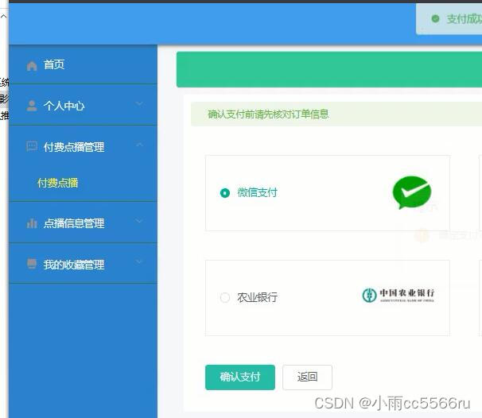
Task: Click the 确认支付前请先核对订单信息 notice
Action: (x=268, y=114)
